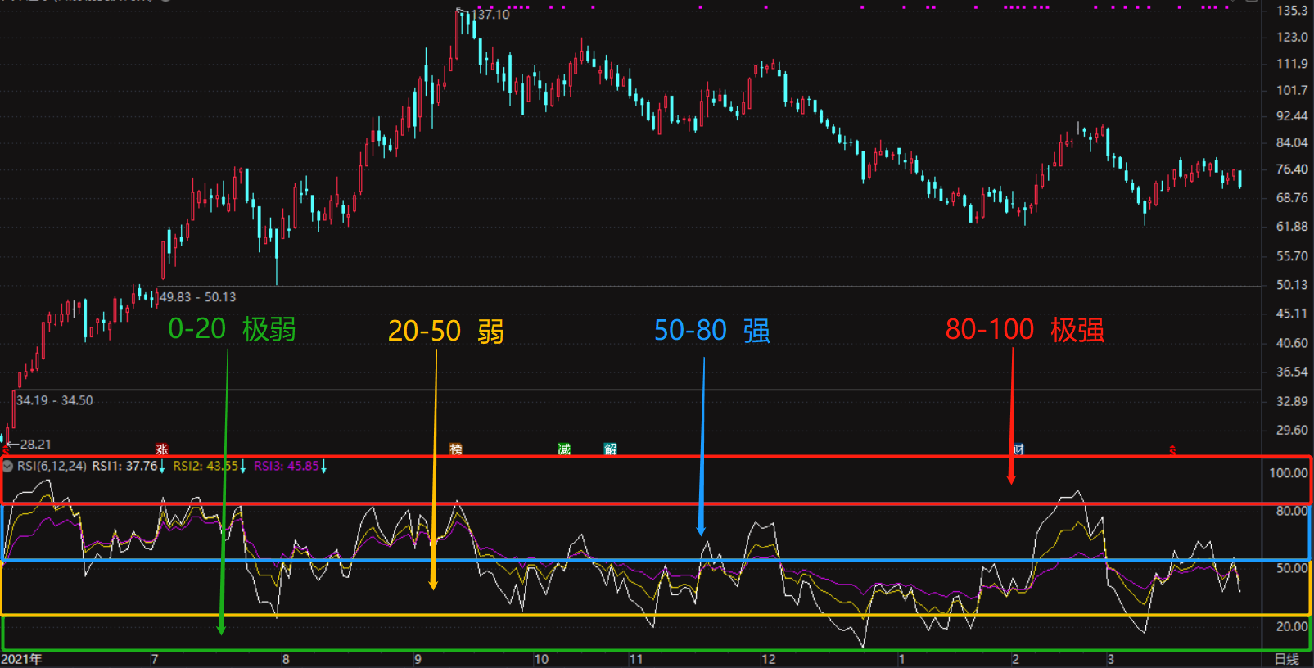1314x668 pixels.
Task: Click the teal 解 event marker
Action: [x=610, y=449]
